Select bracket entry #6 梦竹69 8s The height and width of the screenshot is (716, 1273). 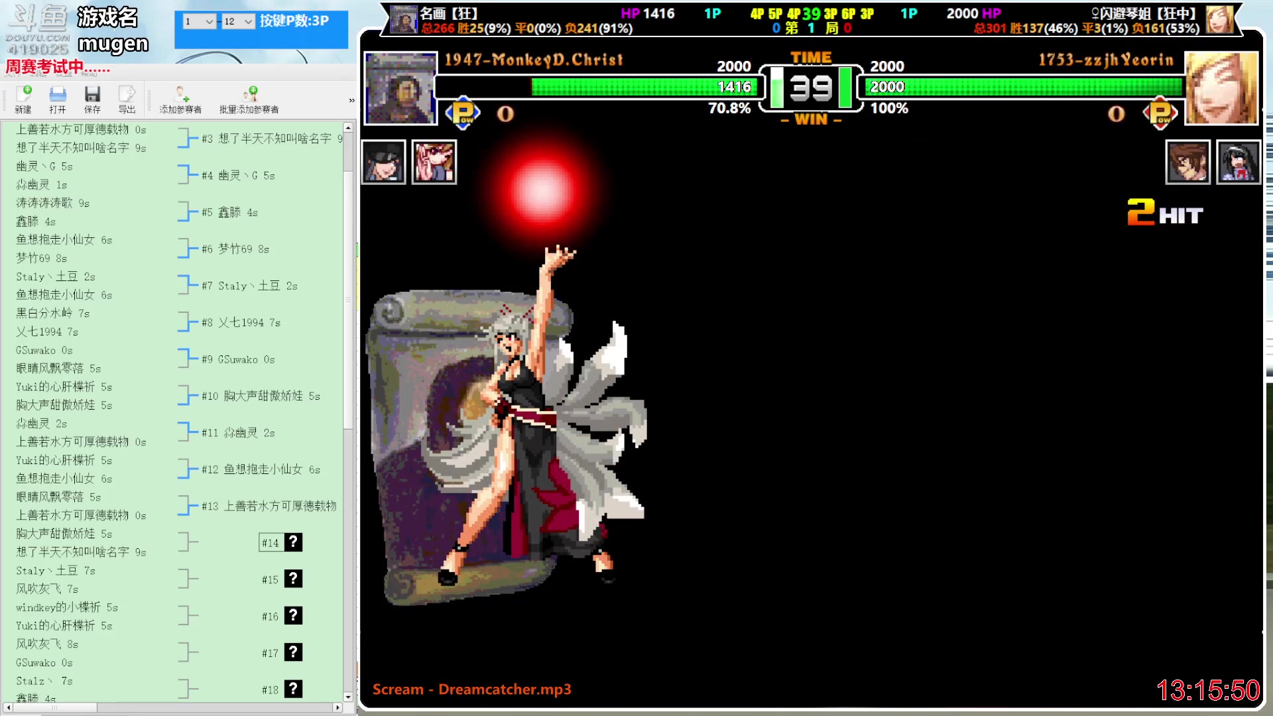click(x=235, y=249)
